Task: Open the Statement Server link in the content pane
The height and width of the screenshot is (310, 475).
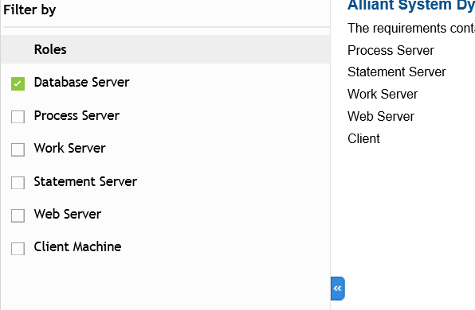Action: (x=397, y=72)
